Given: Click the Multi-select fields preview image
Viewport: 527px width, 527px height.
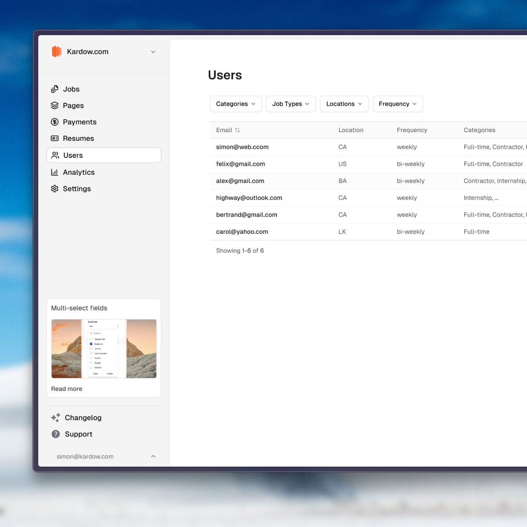Looking at the screenshot, I should pyautogui.click(x=104, y=349).
